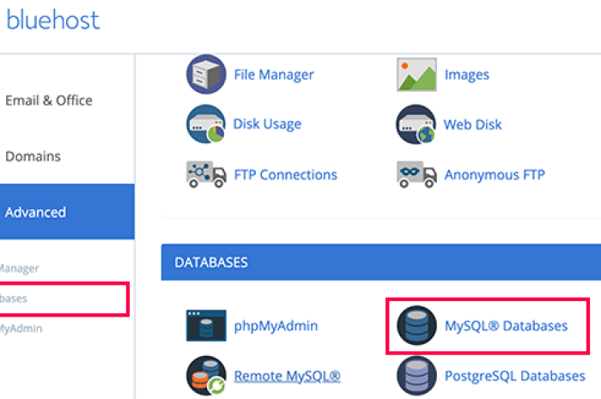Go to the Images link

pos(466,75)
